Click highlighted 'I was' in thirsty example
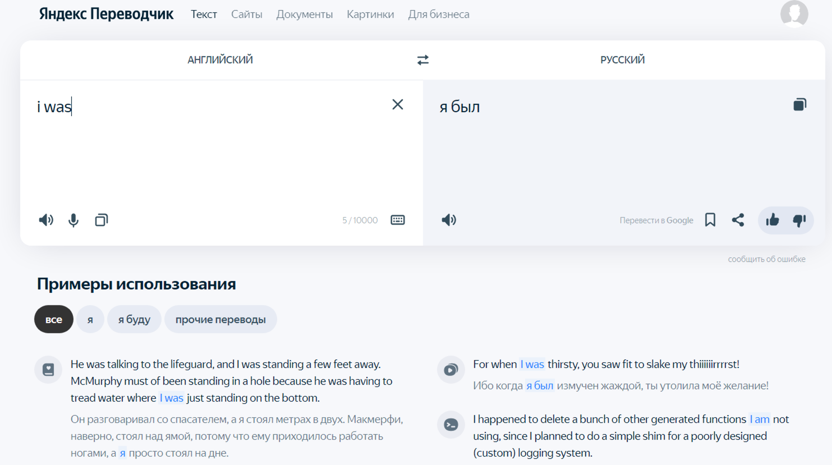 tap(532, 364)
